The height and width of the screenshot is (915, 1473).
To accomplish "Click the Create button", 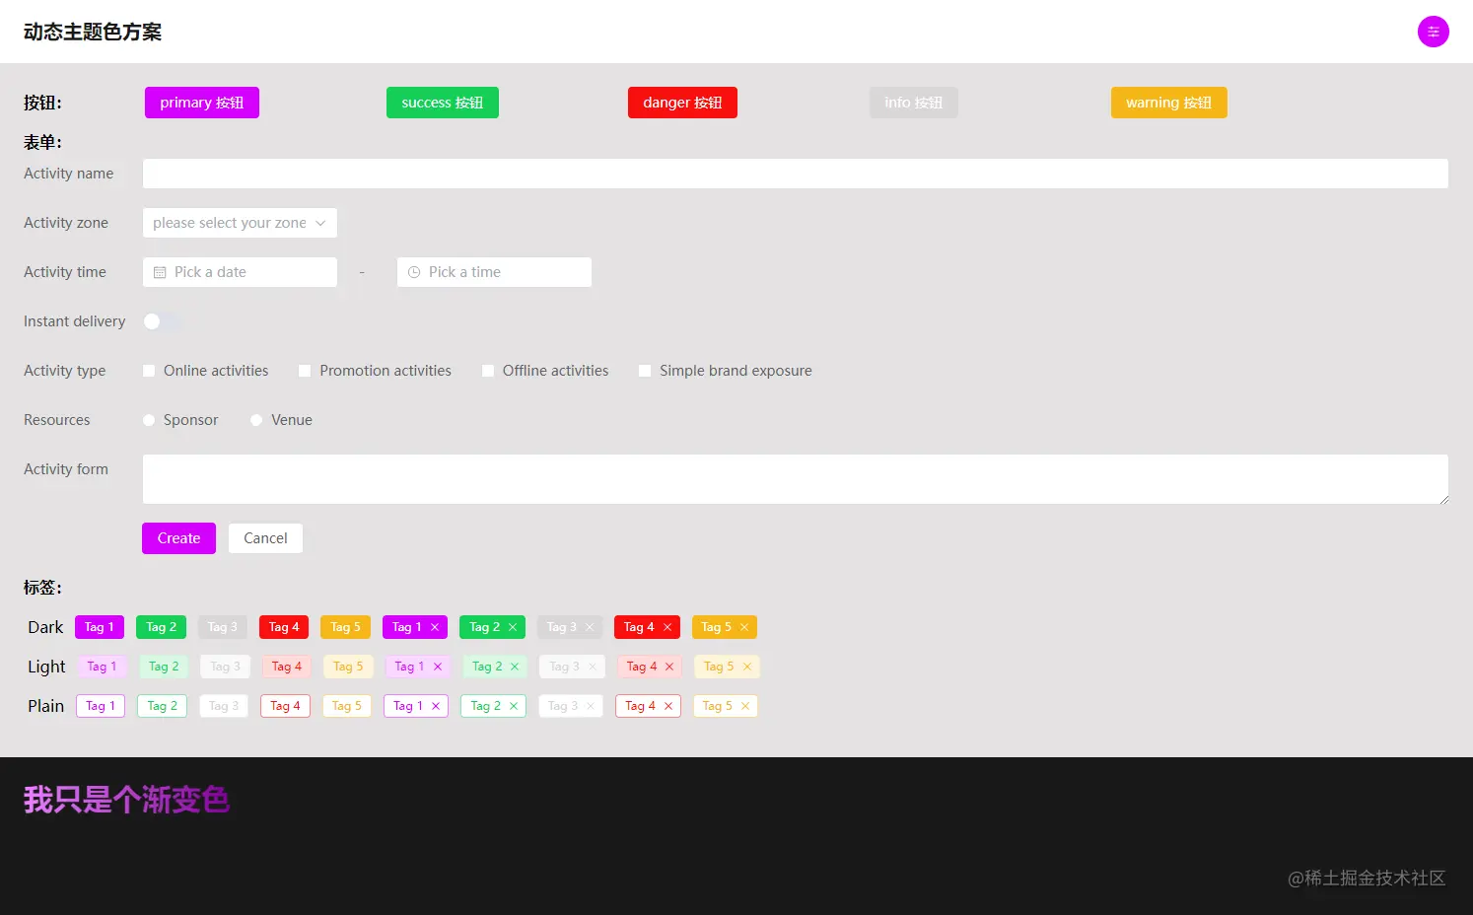I will point(178,538).
